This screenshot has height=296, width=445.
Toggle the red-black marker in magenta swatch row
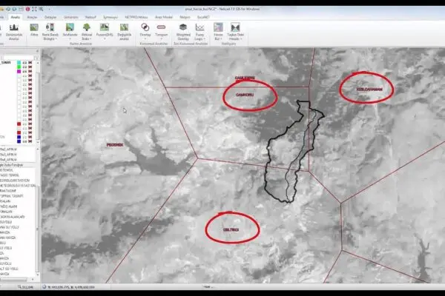pyautogui.click(x=30, y=72)
